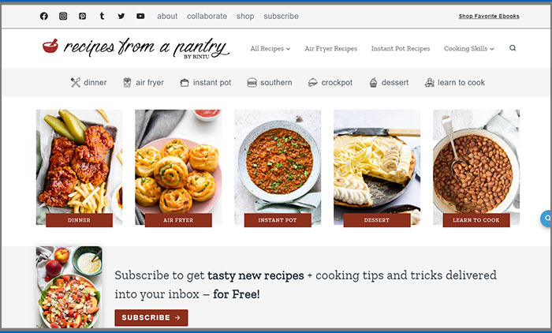
Task: Open the DESSERT banana pie thumbnail
Action: [377, 168]
